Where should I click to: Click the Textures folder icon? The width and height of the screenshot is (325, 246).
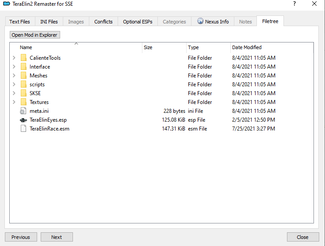[x=23, y=102]
